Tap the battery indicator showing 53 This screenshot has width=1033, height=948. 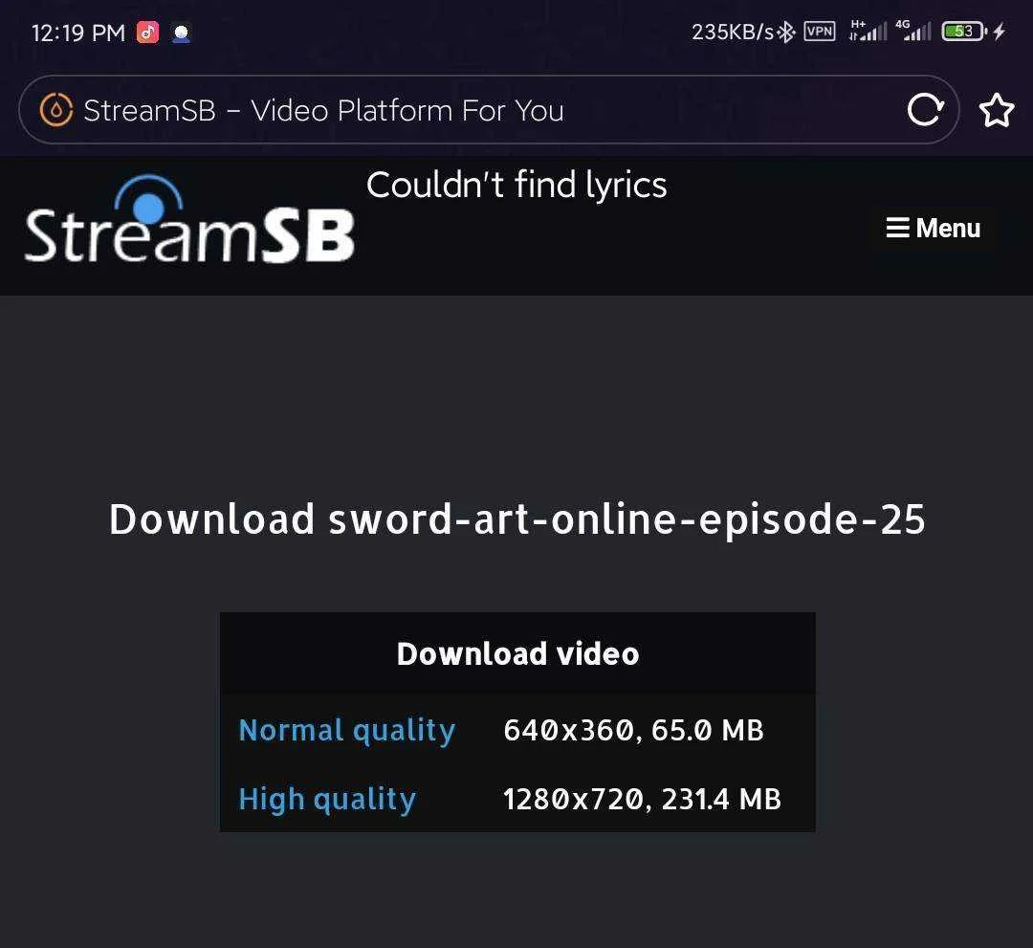tap(964, 31)
